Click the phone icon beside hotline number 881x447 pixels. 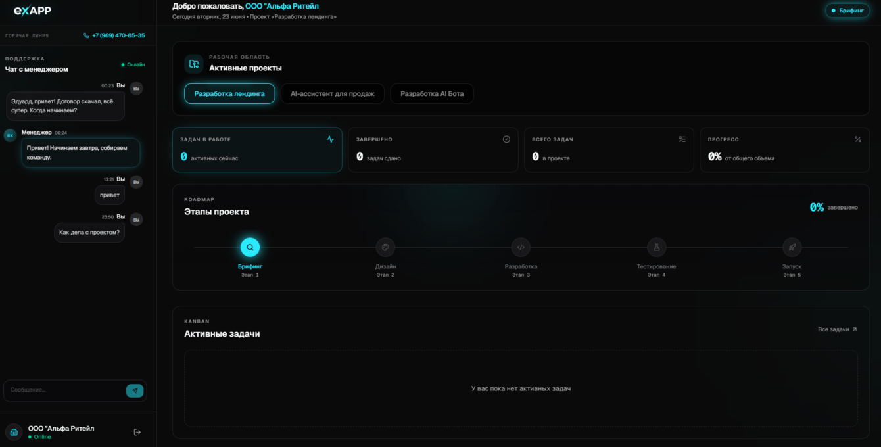pos(86,35)
